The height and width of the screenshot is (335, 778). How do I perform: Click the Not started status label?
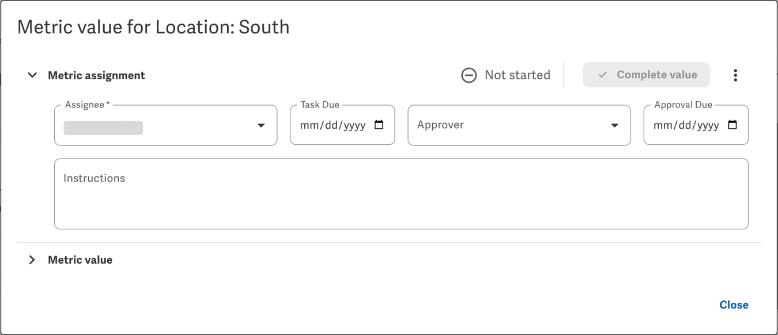(x=518, y=75)
